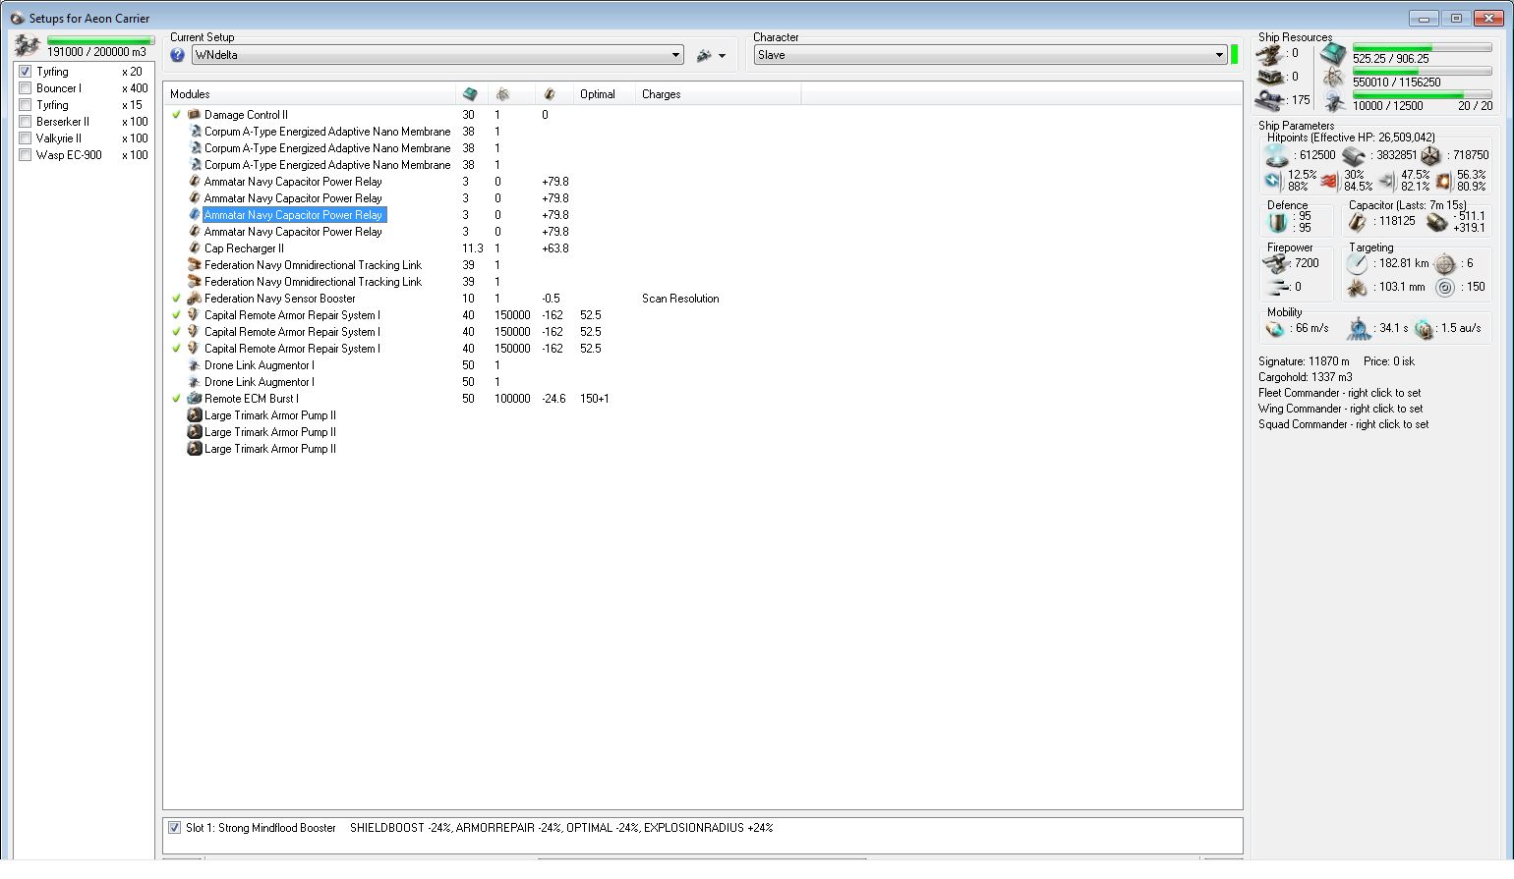1514x879 pixels.
Task: Enable the Bouncer I drone checkbox
Action: click(x=26, y=88)
